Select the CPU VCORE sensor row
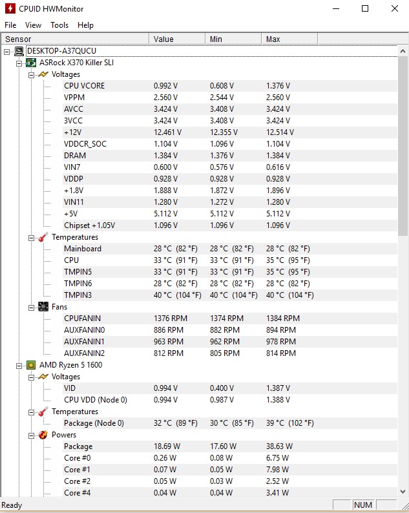 (x=84, y=86)
